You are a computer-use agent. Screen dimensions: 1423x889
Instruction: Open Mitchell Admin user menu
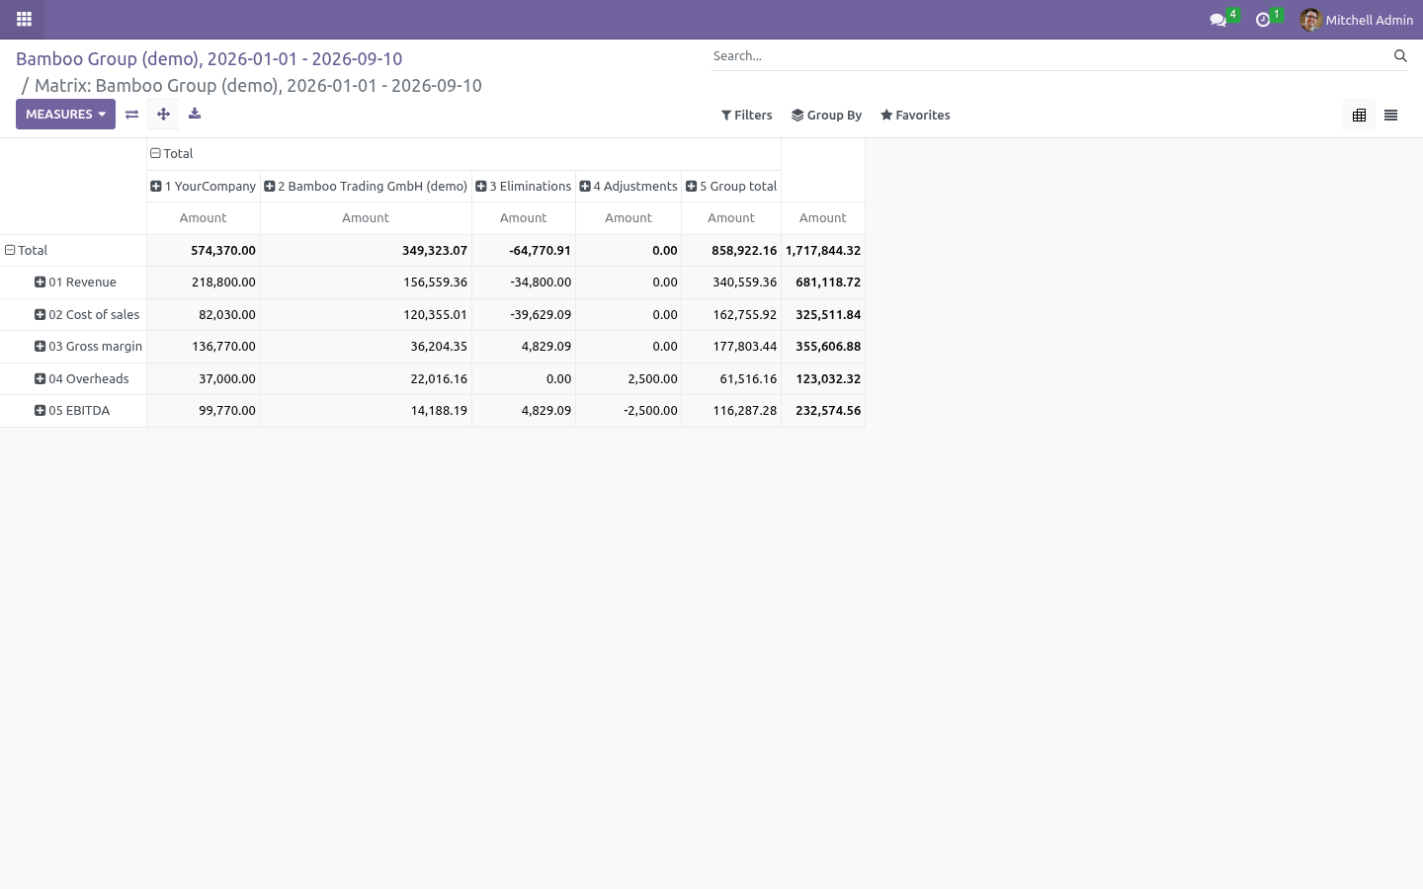[1356, 20]
